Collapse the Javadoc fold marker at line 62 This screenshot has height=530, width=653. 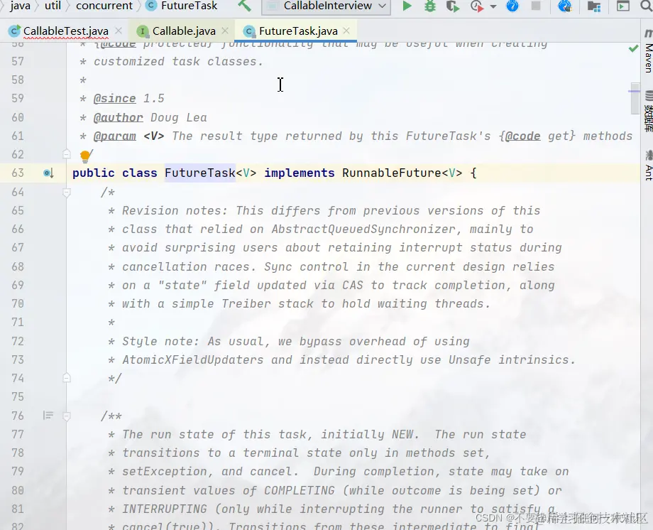click(x=66, y=154)
